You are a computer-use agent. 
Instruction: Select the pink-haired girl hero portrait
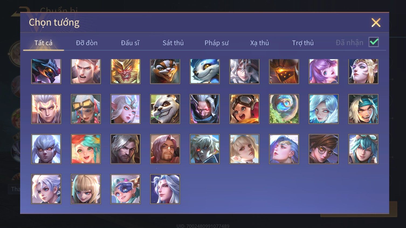(324, 71)
